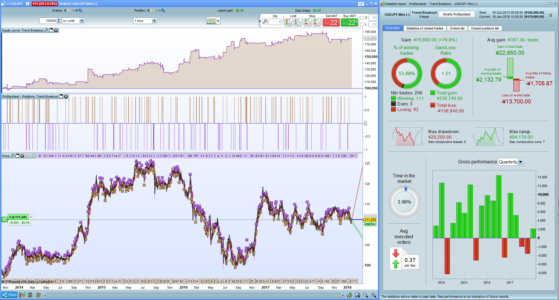Click the instrument link chain icon bottom left

point(20,295)
